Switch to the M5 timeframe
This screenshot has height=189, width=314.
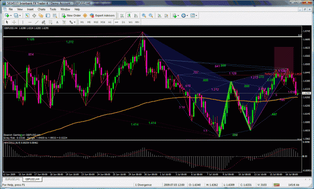89,22
